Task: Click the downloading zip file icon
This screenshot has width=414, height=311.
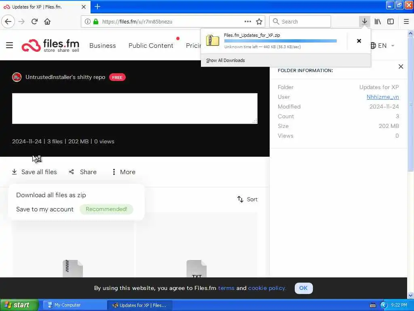Action: coord(213,40)
